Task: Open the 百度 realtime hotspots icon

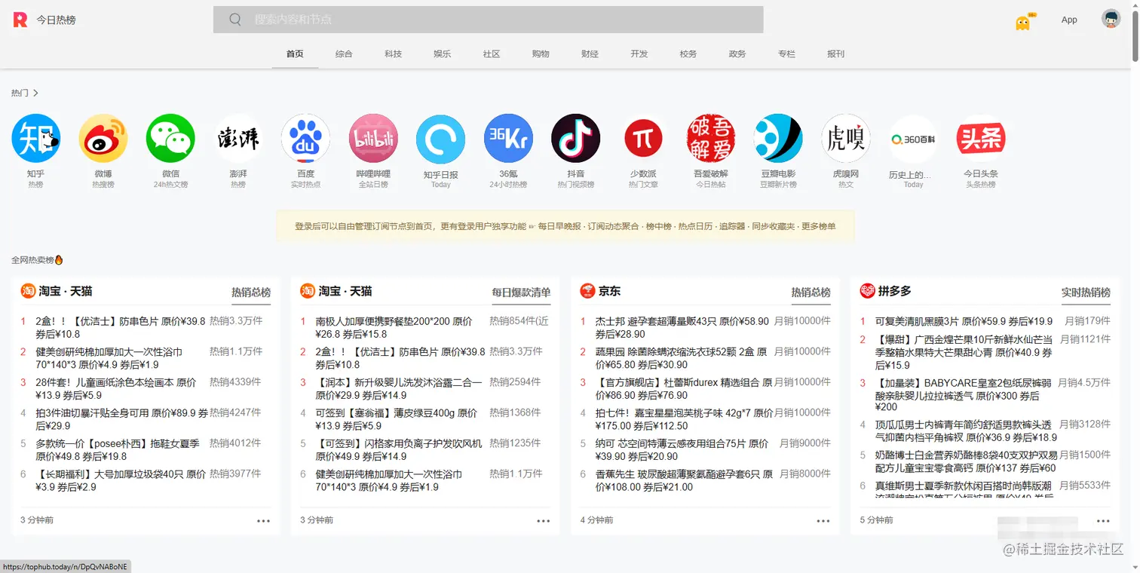Action: [x=305, y=139]
